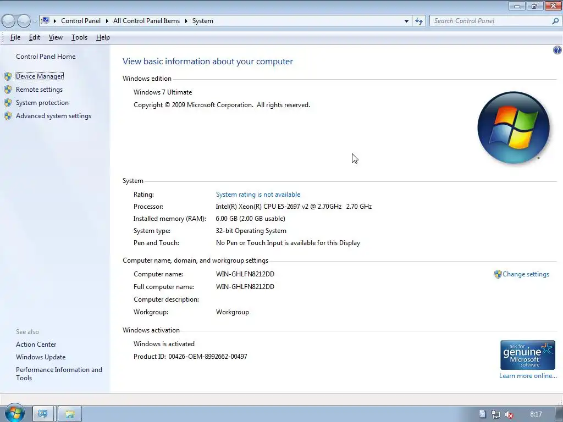Image resolution: width=563 pixels, height=422 pixels.
Task: Click the shield icon beside Device Manager
Action: (x=8, y=76)
